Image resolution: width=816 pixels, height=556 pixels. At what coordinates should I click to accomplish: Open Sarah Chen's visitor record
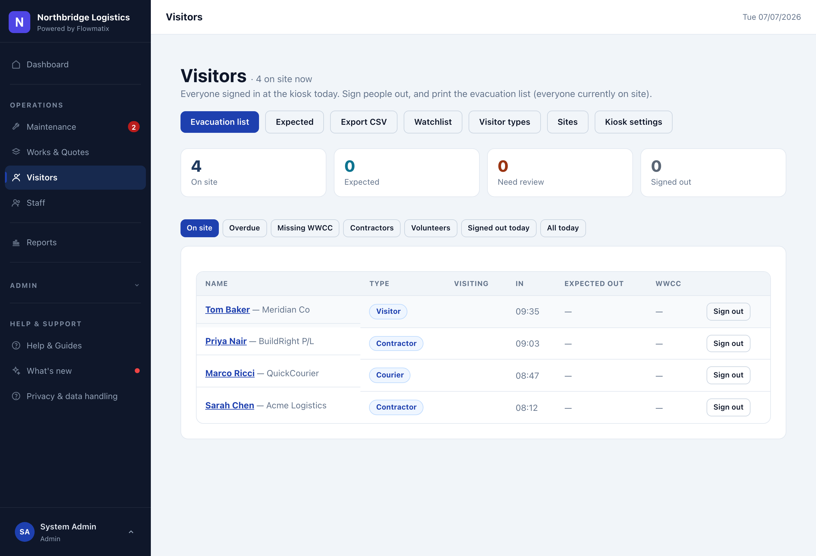tap(230, 406)
